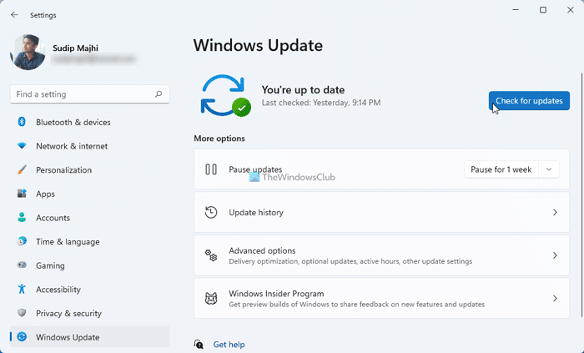Expand the Update history chevron

click(555, 213)
